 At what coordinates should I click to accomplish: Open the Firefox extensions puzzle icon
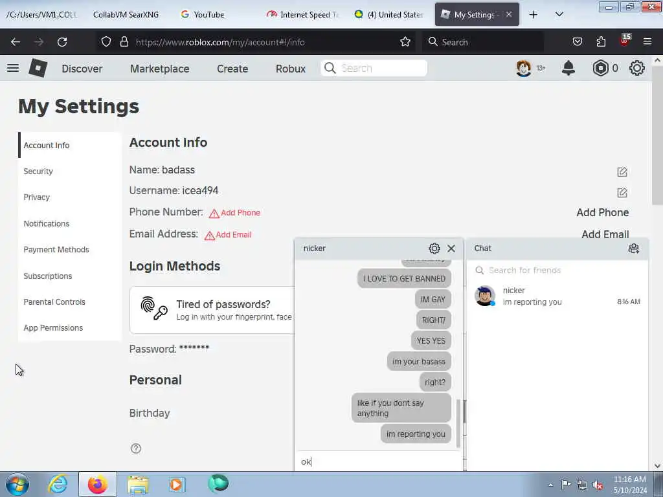click(601, 42)
